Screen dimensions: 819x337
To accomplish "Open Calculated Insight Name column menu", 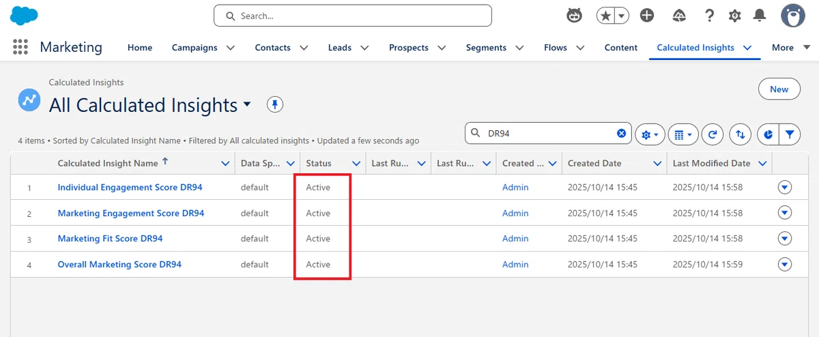I will pos(226,164).
